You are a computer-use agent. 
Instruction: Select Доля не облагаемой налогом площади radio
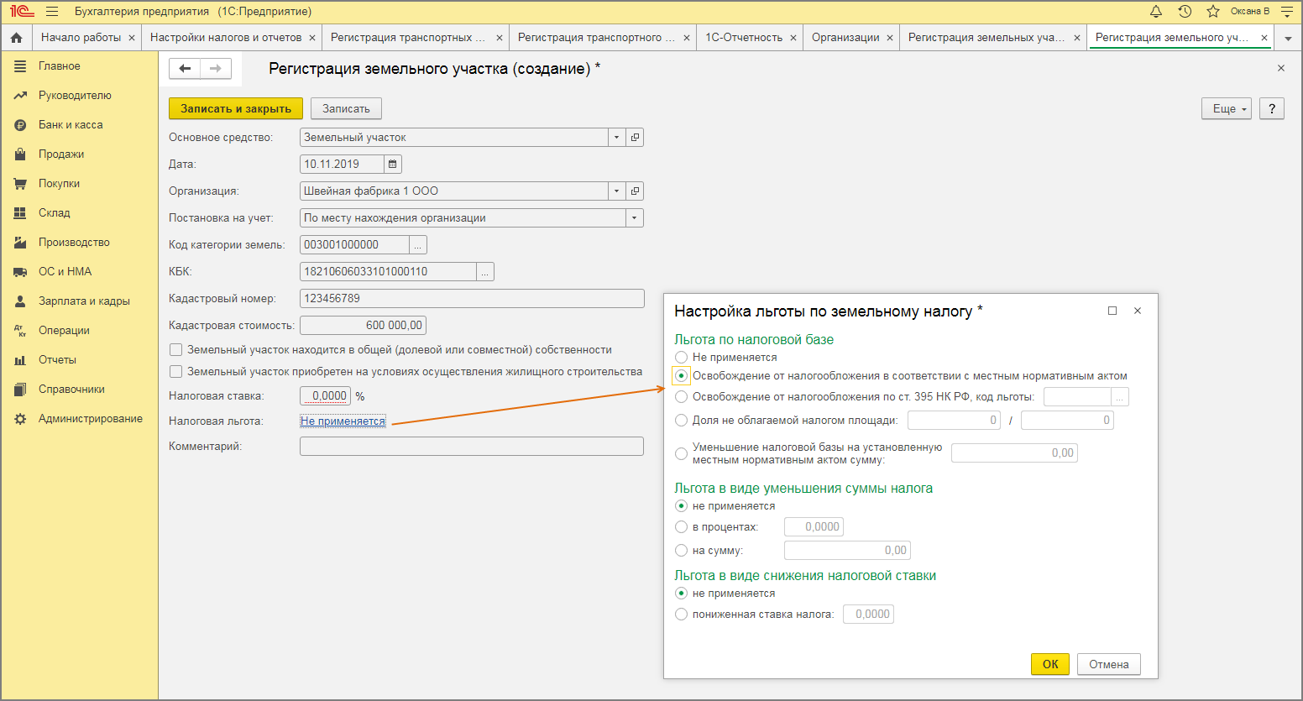pos(682,421)
